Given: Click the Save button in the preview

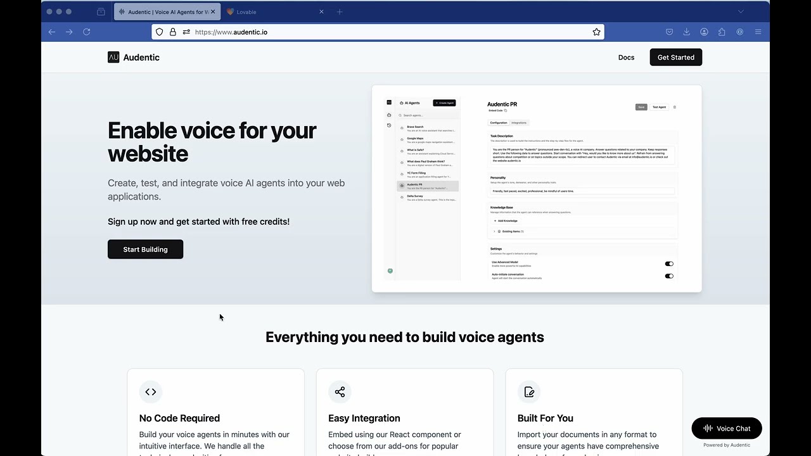Looking at the screenshot, I should pyautogui.click(x=641, y=107).
